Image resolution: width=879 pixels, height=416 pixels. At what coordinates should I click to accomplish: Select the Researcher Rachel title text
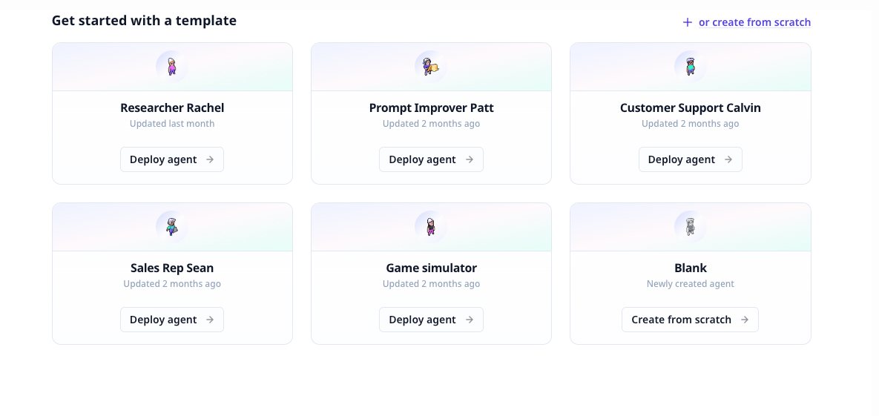point(172,108)
